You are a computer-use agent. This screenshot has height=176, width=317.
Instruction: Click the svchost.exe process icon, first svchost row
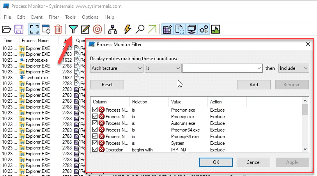(x=22, y=60)
